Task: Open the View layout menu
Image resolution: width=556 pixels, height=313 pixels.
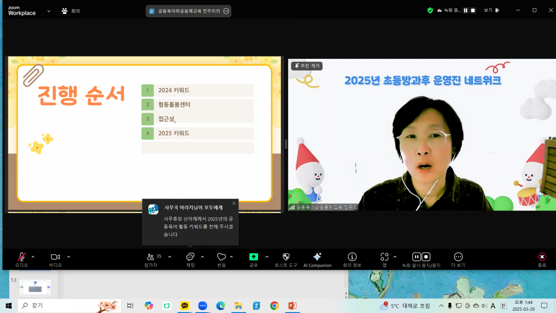Action: (491, 10)
